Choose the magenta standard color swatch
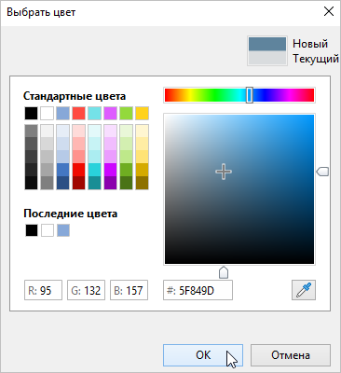Screen dimensions: 341x373 pyautogui.click(x=111, y=114)
